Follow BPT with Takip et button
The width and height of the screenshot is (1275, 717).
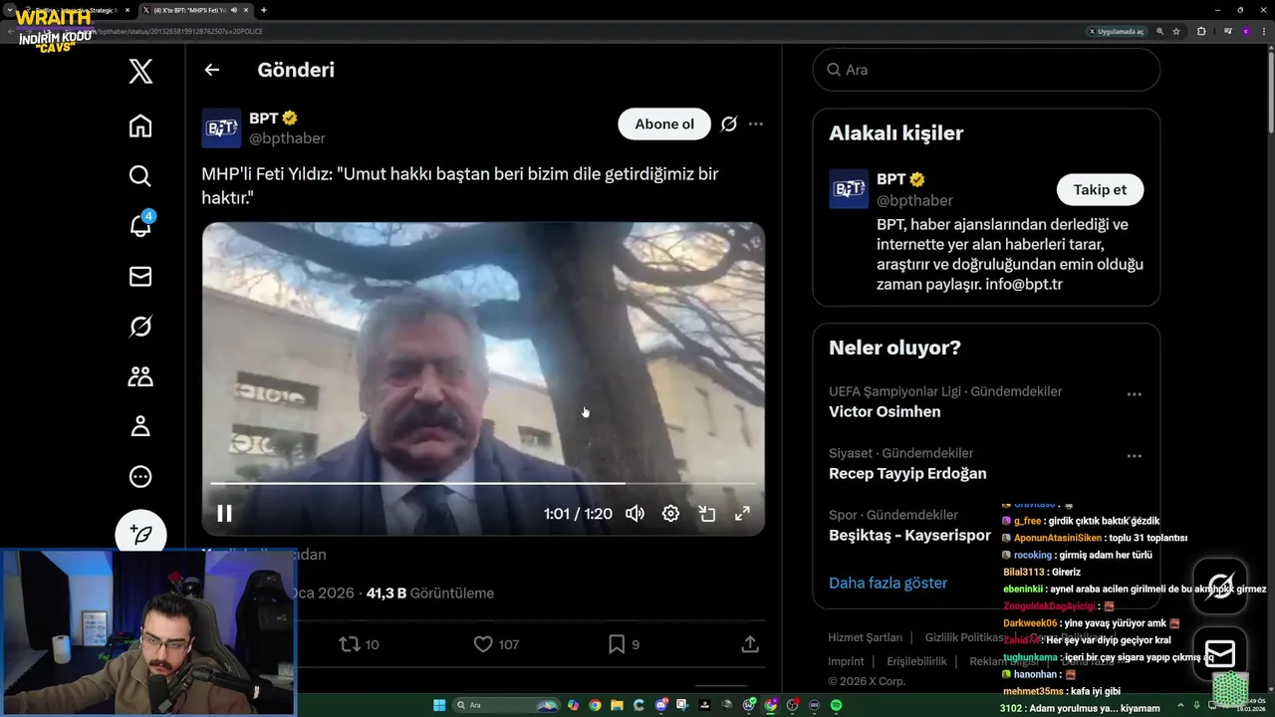point(1100,189)
